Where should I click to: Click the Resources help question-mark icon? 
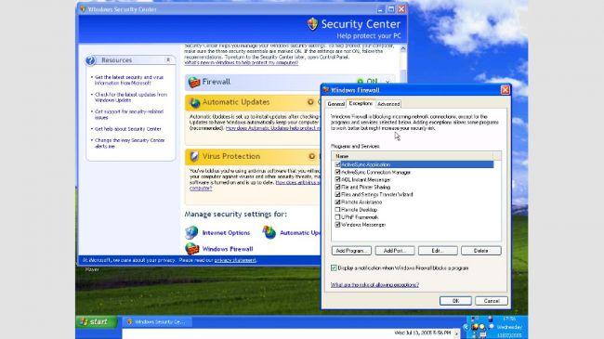click(x=90, y=60)
